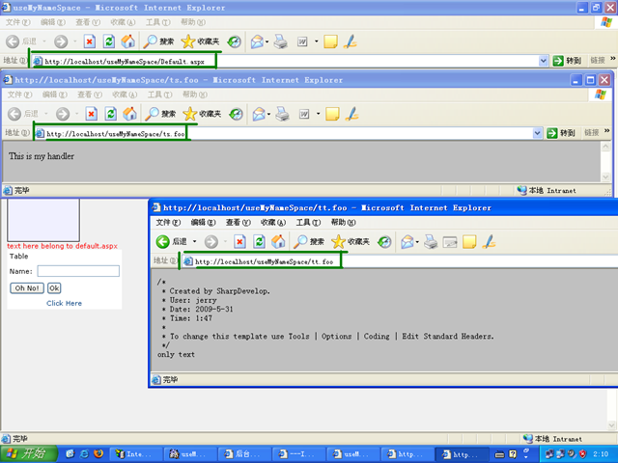The width and height of the screenshot is (618, 463).
Task: Click Refresh icon in the ts.foo window
Action: coord(108,114)
